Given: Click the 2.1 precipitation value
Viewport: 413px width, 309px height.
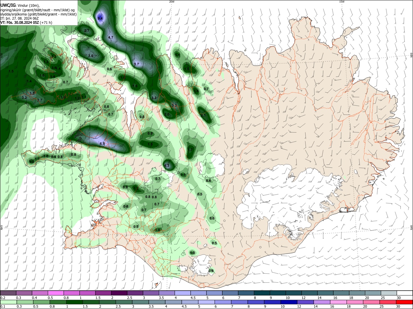Looking at the screenshot, I should tap(203, 115).
